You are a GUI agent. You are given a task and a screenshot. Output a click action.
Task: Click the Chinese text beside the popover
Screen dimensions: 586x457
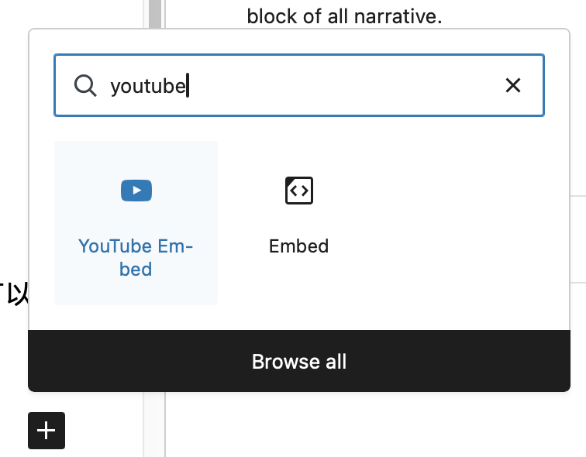pyautogui.click(x=16, y=293)
